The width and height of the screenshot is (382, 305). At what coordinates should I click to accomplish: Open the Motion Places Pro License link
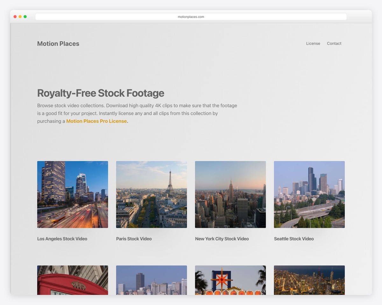[96, 121]
